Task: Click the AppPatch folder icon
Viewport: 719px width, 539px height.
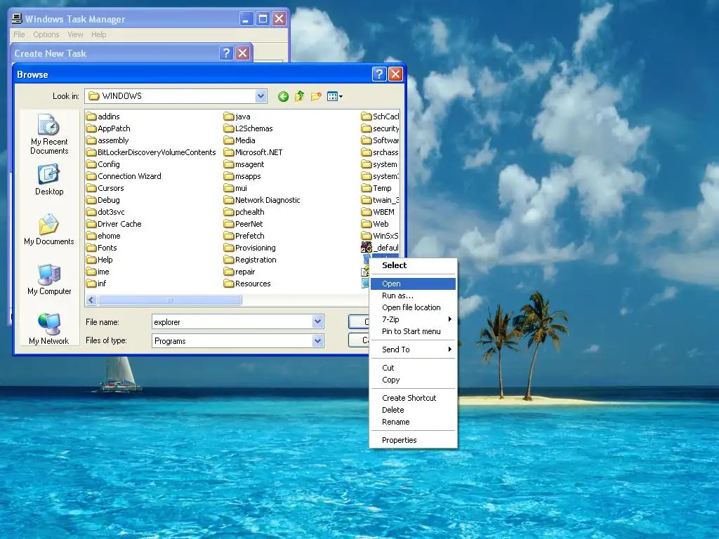Action: tap(91, 128)
